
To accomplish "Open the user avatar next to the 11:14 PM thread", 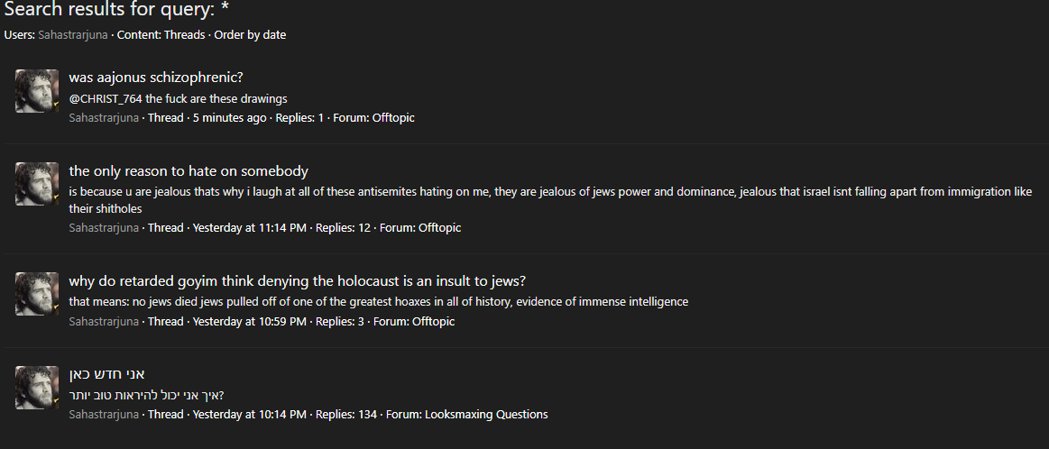I will 37,184.
